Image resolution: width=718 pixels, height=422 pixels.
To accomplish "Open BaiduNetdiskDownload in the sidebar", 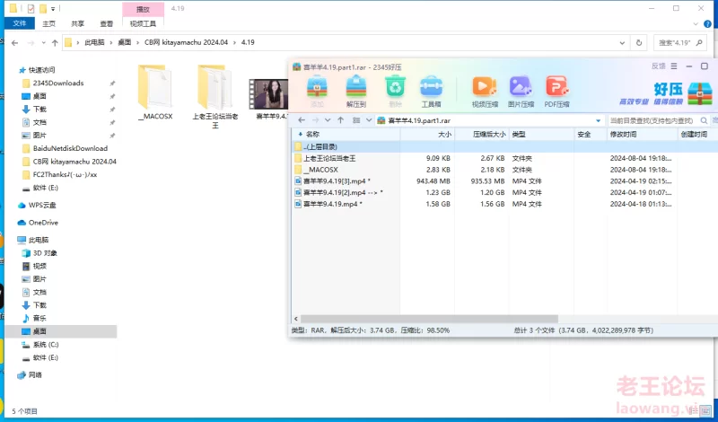I will tap(70, 148).
